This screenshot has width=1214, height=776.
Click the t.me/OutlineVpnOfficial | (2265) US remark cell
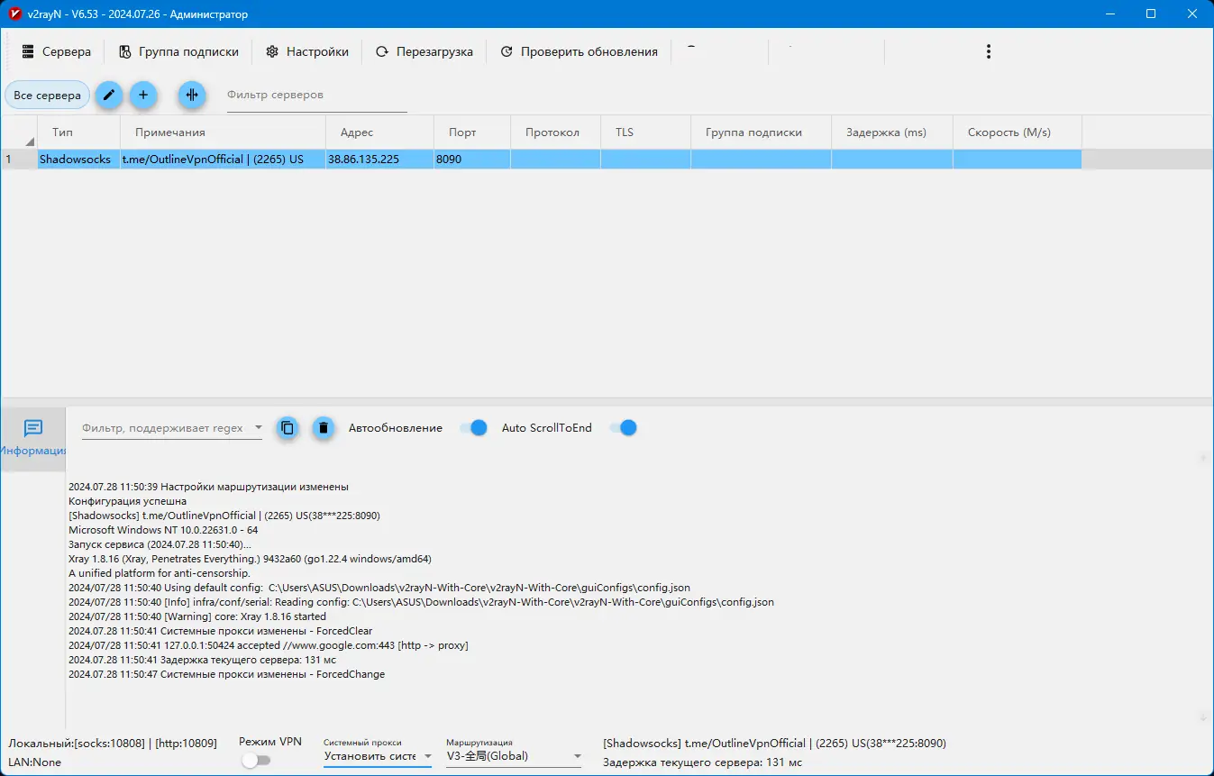[x=224, y=160]
